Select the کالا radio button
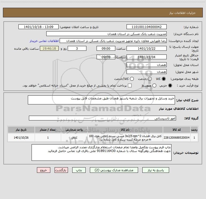The width and height of the screenshot is (206, 199). tap(164, 79)
